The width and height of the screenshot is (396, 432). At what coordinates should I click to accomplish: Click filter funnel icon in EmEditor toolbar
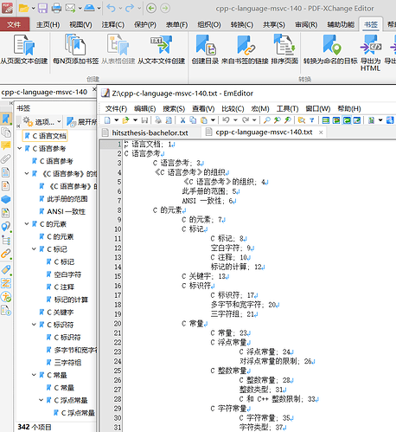coord(312,120)
